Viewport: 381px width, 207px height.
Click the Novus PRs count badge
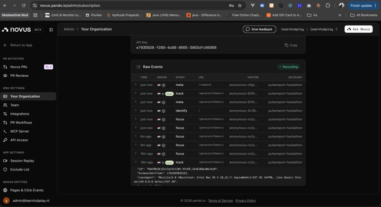pos(48,67)
